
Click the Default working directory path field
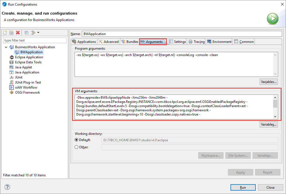tap(190, 140)
